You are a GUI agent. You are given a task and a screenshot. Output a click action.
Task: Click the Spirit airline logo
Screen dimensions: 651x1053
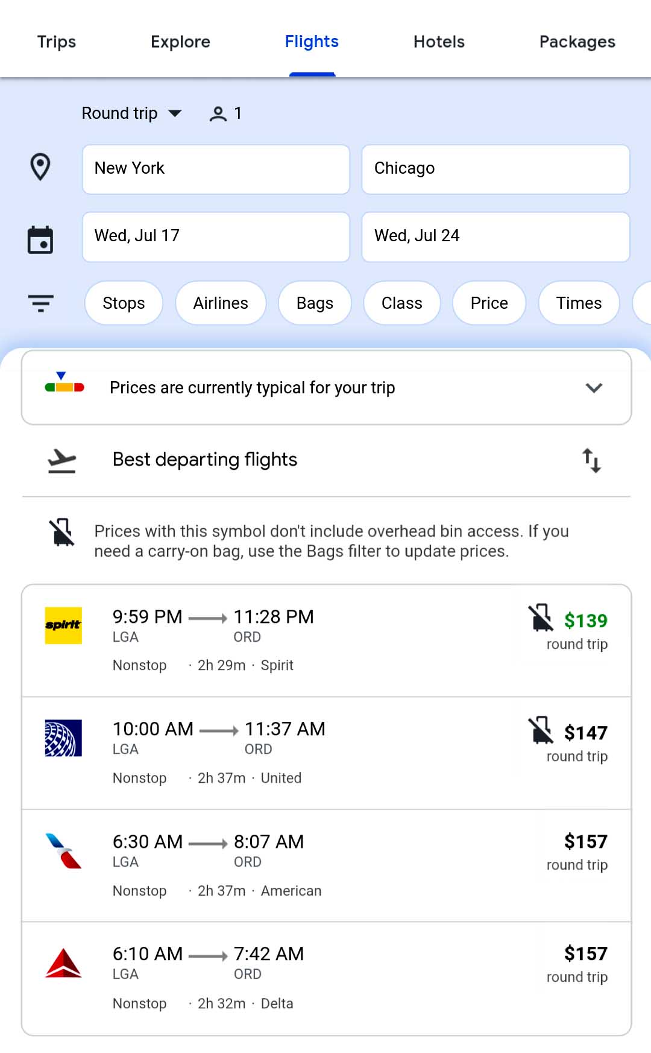(x=63, y=625)
